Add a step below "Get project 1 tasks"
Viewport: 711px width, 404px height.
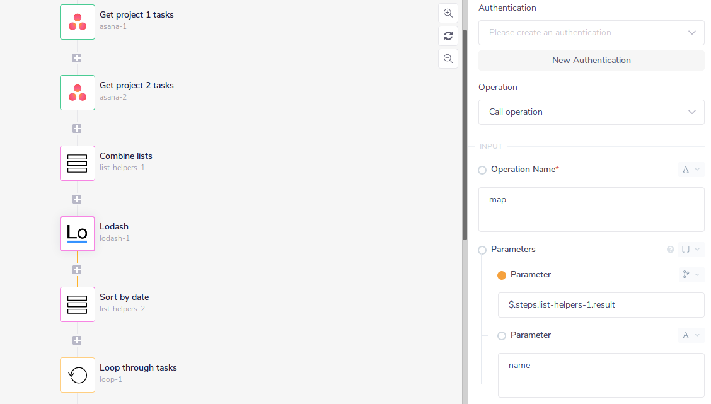click(x=77, y=57)
